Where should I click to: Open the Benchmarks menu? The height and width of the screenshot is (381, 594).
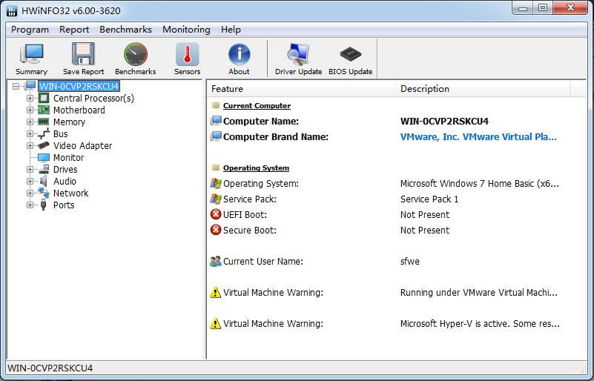126,30
